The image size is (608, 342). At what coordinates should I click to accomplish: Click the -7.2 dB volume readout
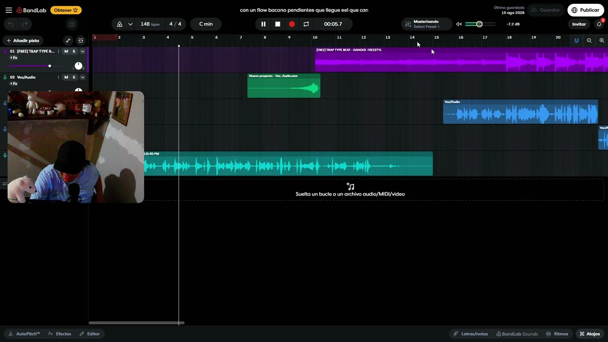click(513, 24)
